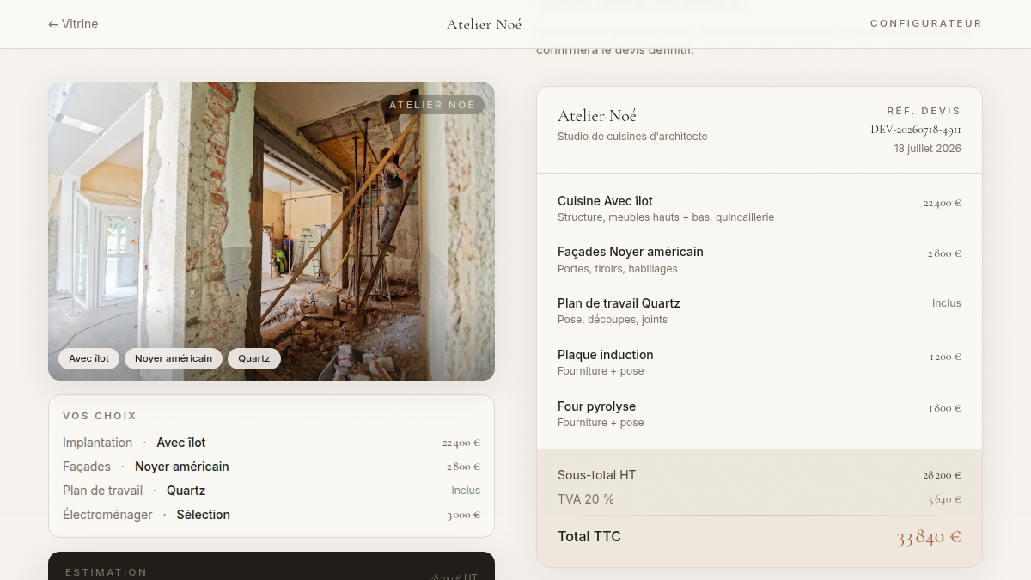Click the Plan de travail Quartz row
The image size is (1031, 580).
click(x=271, y=491)
